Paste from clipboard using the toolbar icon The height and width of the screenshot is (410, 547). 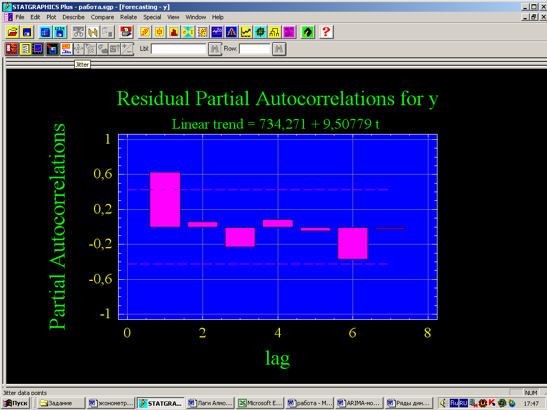(x=107, y=32)
